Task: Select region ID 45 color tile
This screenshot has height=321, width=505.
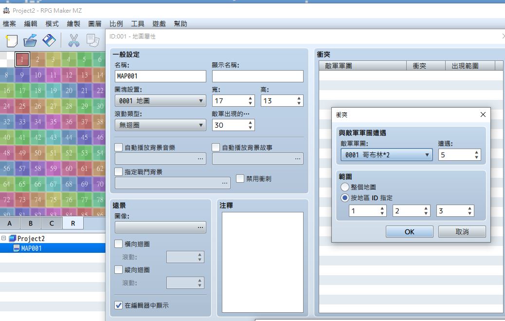Action: pos(84,137)
